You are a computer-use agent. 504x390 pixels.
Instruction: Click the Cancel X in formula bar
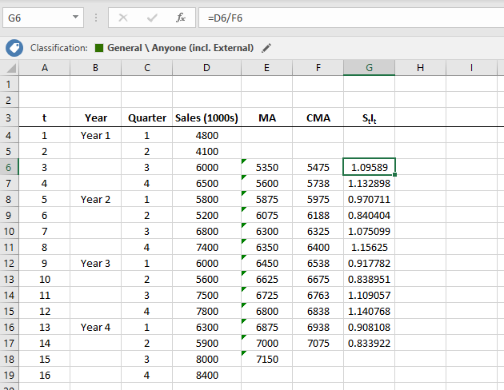[x=123, y=17]
